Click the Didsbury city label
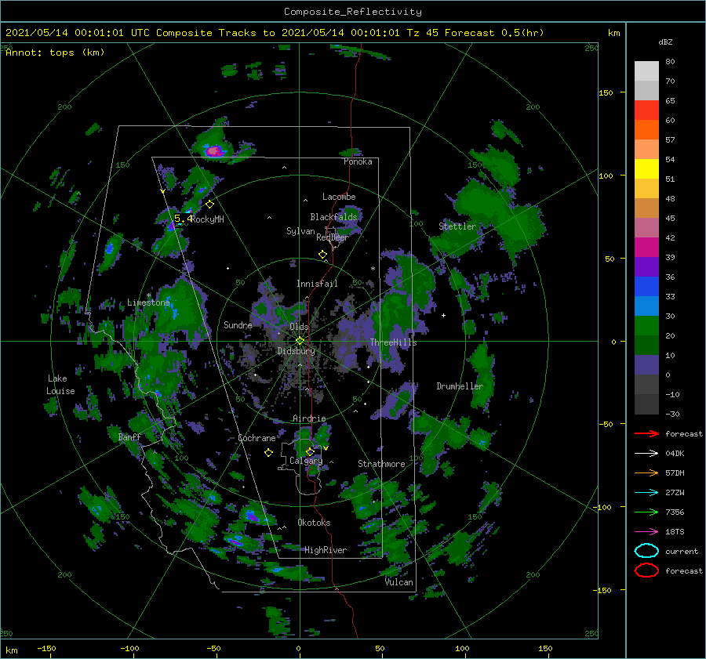Viewport: 706px width, 659px height. pyautogui.click(x=297, y=351)
